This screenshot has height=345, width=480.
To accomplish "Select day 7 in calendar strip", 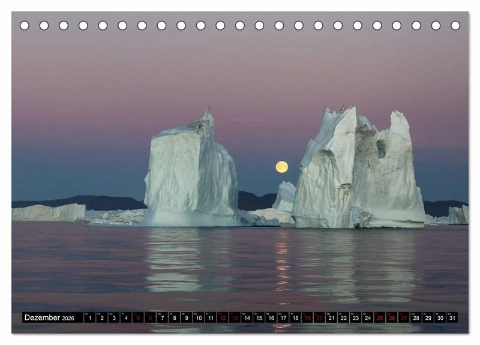I will click(162, 317).
